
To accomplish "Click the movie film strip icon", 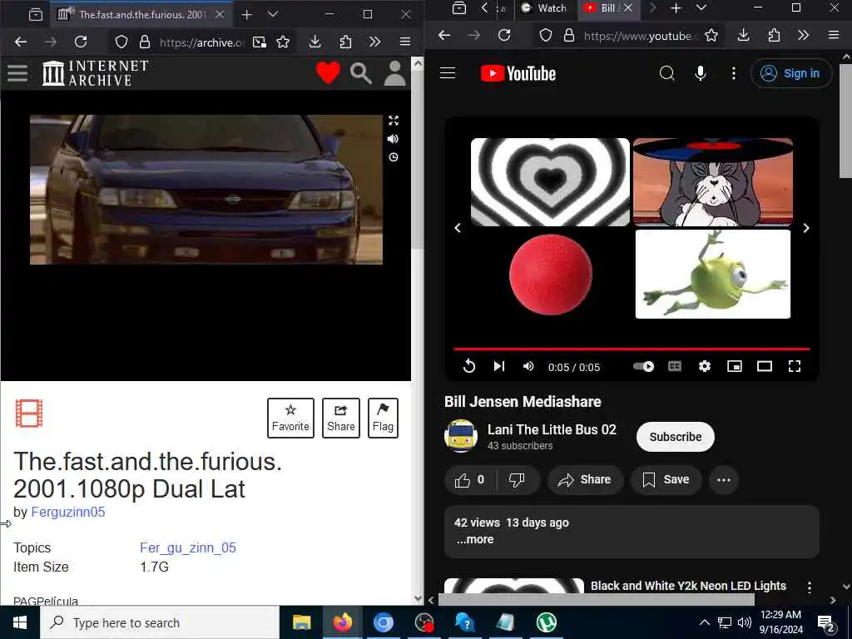I will coord(29,413).
